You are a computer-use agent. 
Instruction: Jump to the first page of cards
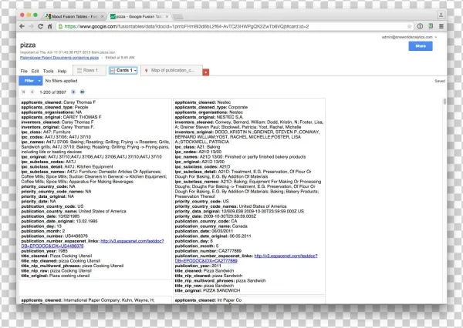23,92
